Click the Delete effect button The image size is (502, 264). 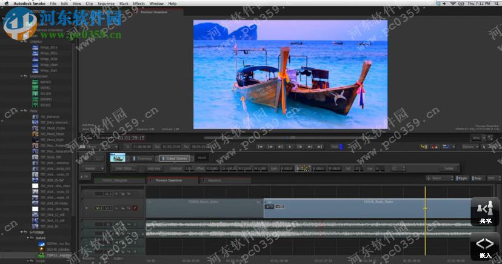[449, 168]
